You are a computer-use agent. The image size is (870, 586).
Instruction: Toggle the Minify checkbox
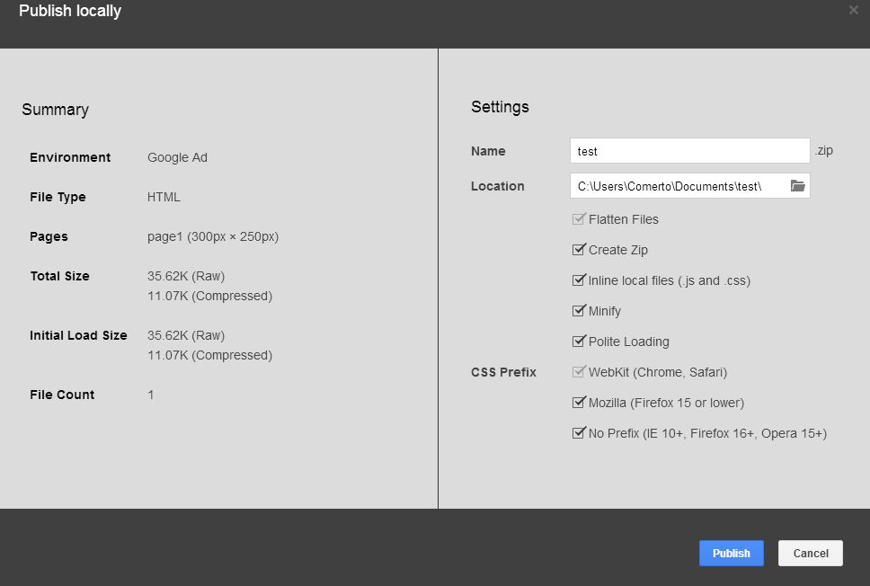click(x=579, y=310)
